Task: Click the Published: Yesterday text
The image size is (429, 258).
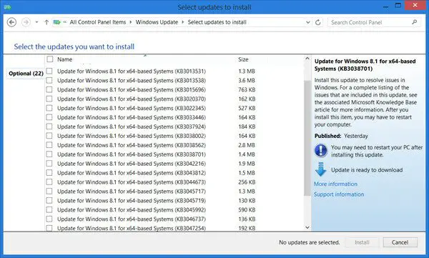Action: click(341, 136)
